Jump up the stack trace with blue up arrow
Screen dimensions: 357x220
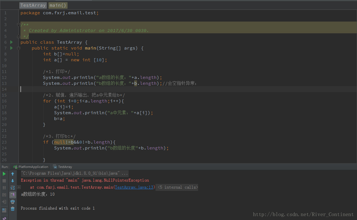click(x=13, y=174)
